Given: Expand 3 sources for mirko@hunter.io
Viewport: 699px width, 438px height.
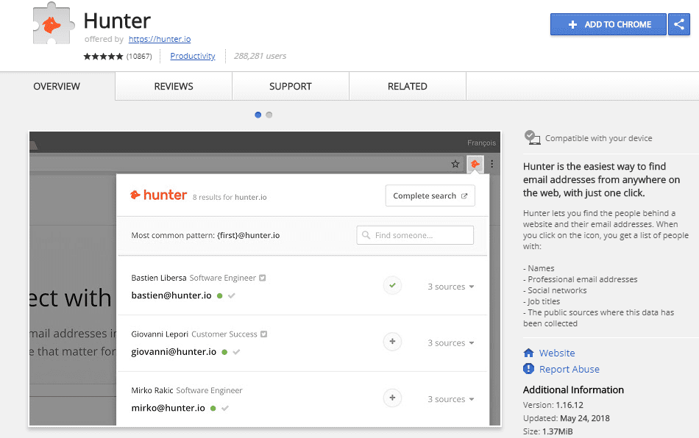Looking at the screenshot, I should coord(450,399).
